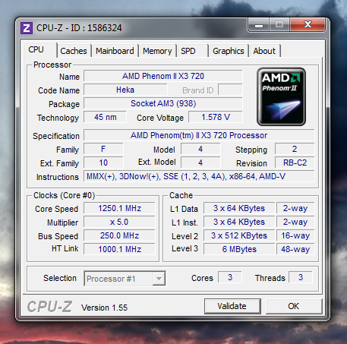Click the Name field AMD Phenom II X3 720
This screenshot has width=347, height=344.
point(163,76)
